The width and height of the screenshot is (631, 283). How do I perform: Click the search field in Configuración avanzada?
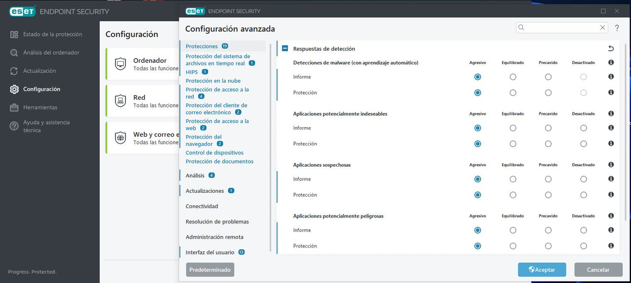click(561, 28)
